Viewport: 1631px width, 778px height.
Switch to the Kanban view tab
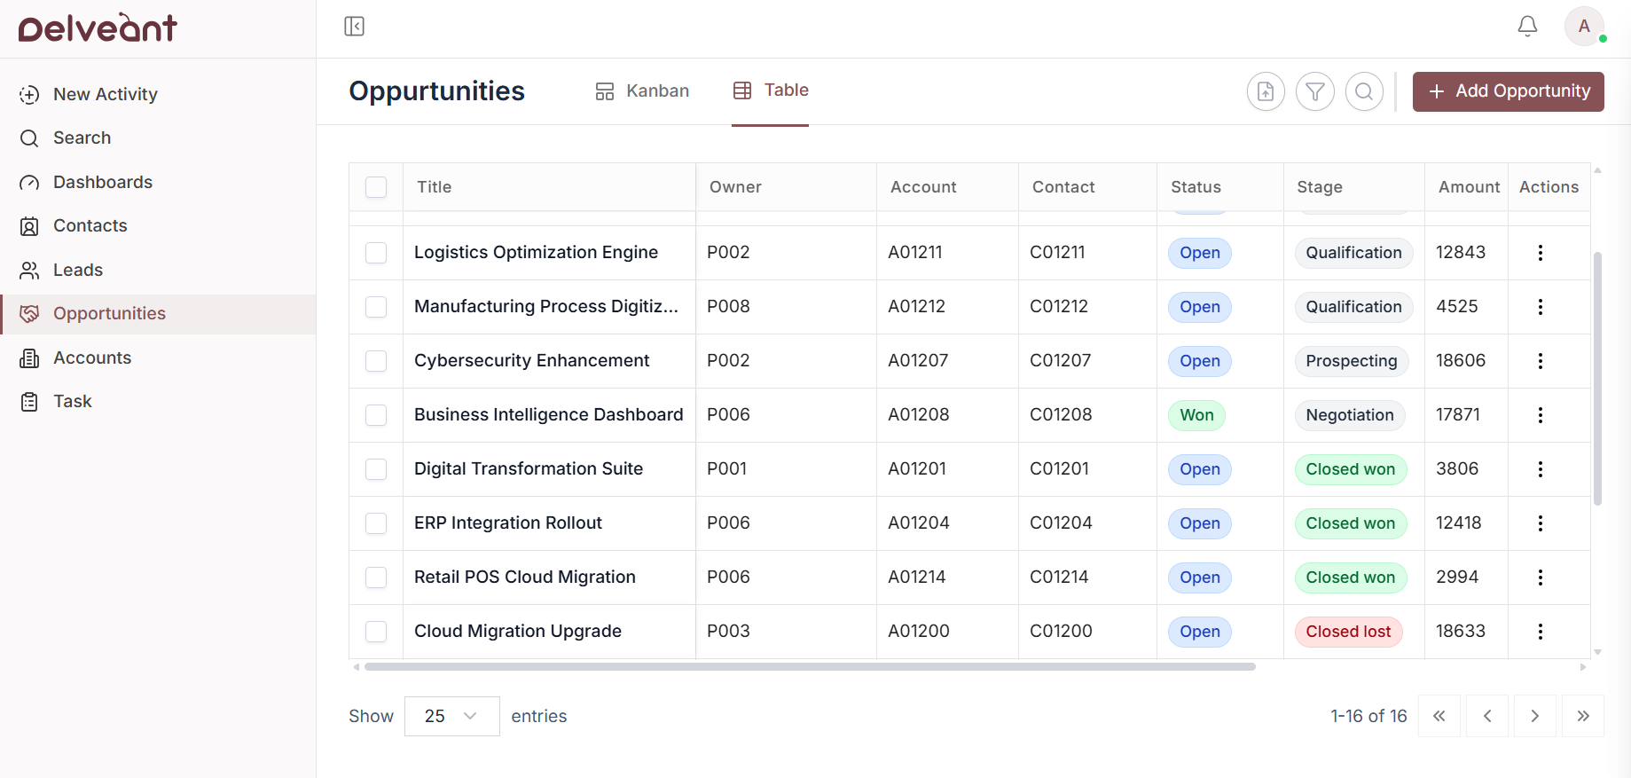(642, 90)
